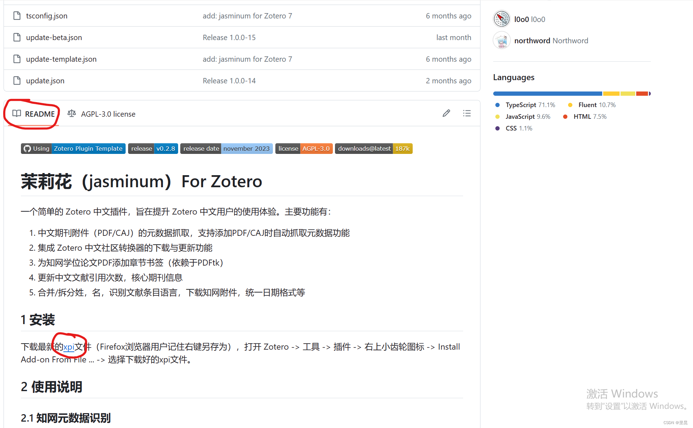Click red HTML segment of language bar
This screenshot has height=428, width=693.
(x=642, y=94)
